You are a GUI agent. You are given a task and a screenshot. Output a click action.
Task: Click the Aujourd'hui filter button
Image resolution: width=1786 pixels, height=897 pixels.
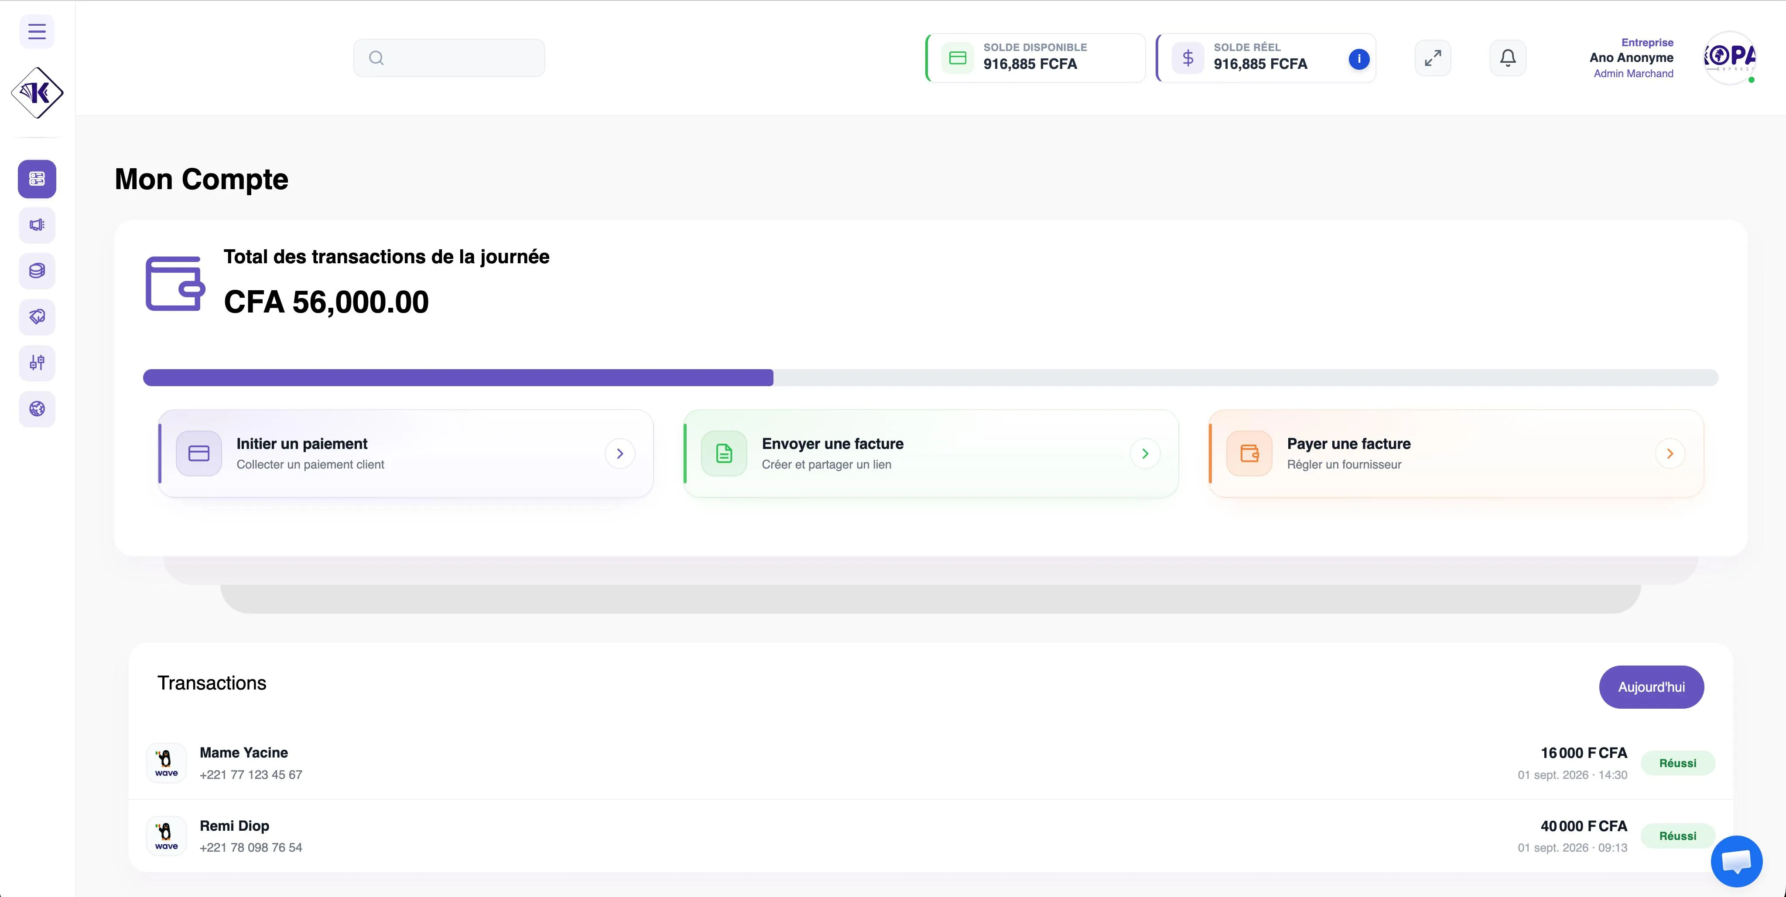[1652, 687]
